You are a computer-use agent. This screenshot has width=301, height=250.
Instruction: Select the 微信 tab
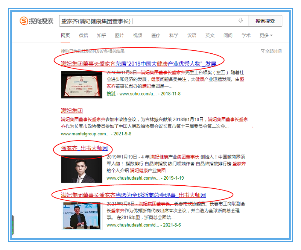click(84, 35)
